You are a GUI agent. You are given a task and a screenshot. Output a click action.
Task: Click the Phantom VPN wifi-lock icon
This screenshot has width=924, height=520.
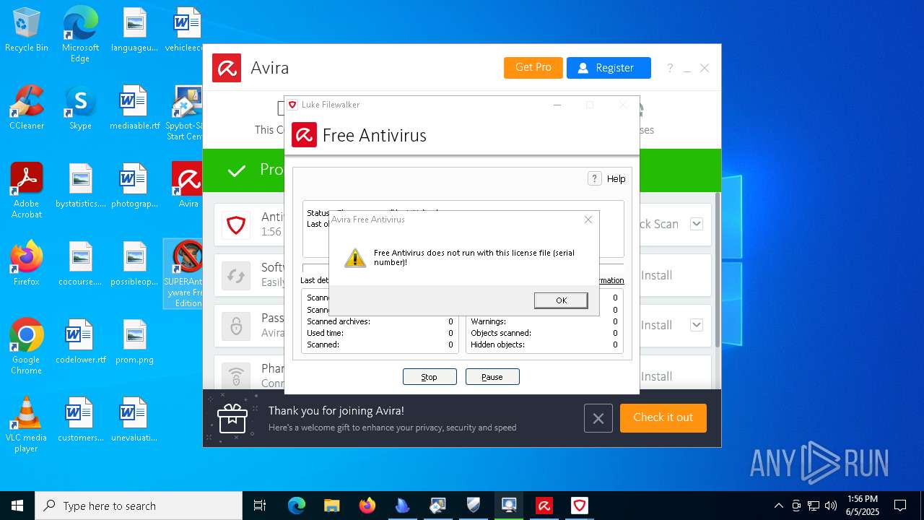[236, 376]
